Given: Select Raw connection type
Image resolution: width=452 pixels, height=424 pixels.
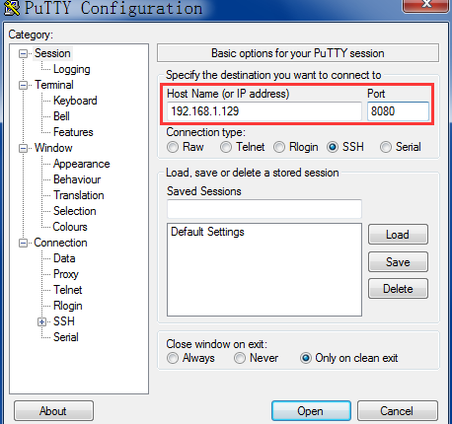Looking at the screenshot, I should click(x=173, y=147).
